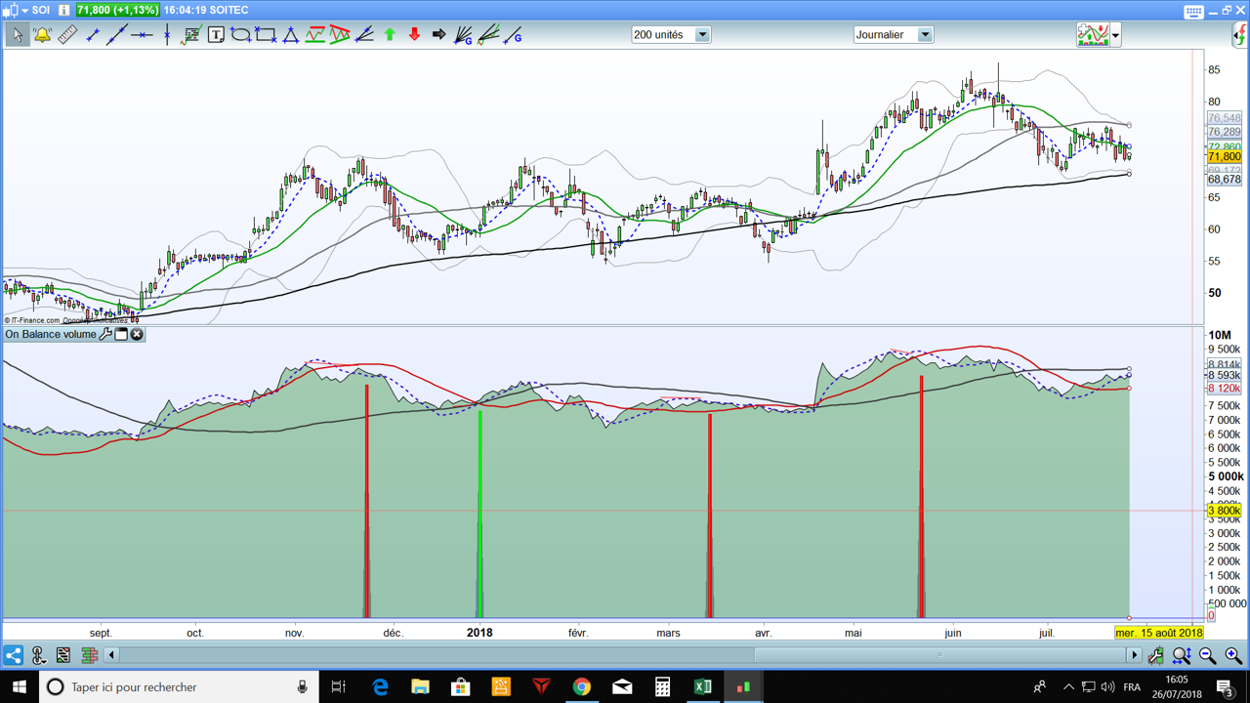Close the On Balance volume indicator
This screenshot has width=1250, height=703.
click(x=137, y=334)
